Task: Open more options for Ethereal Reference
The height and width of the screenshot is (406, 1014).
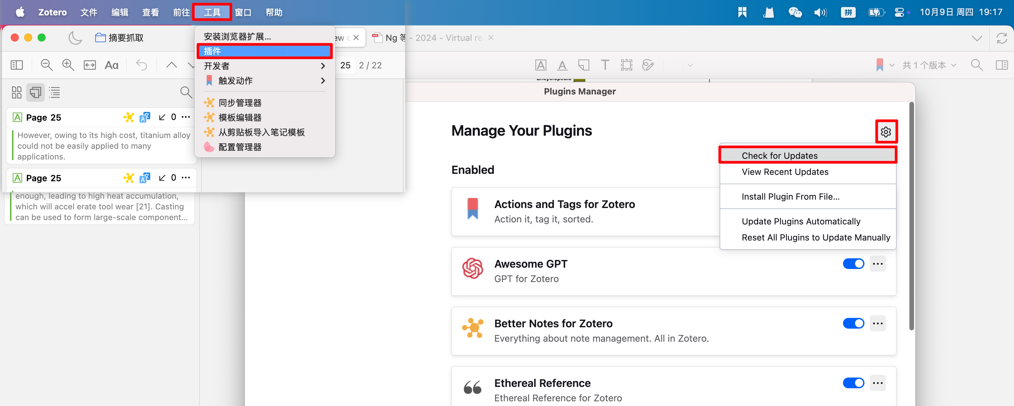Action: click(878, 383)
